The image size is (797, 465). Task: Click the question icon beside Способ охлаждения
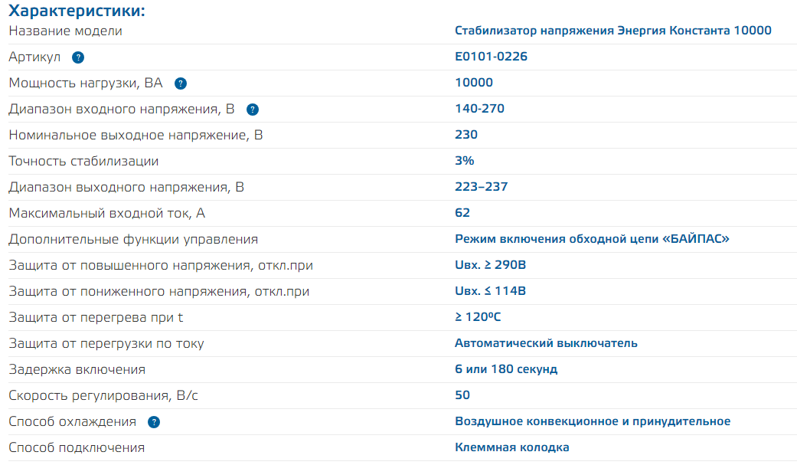point(154,422)
